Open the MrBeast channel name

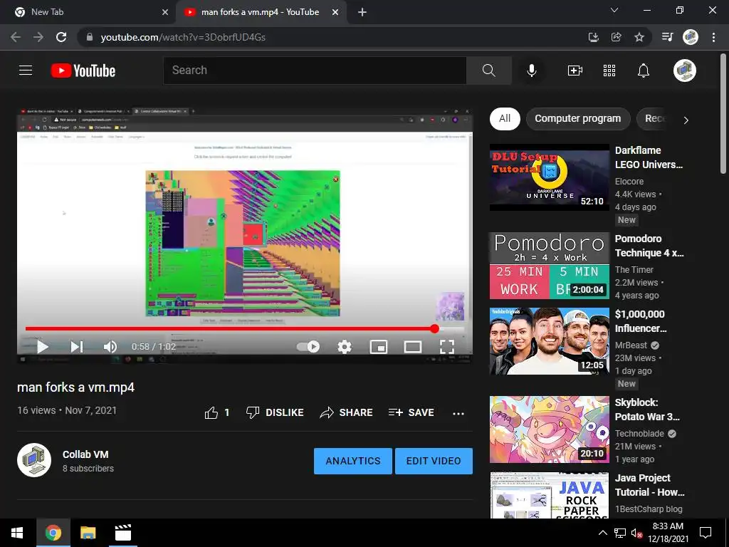pos(631,345)
